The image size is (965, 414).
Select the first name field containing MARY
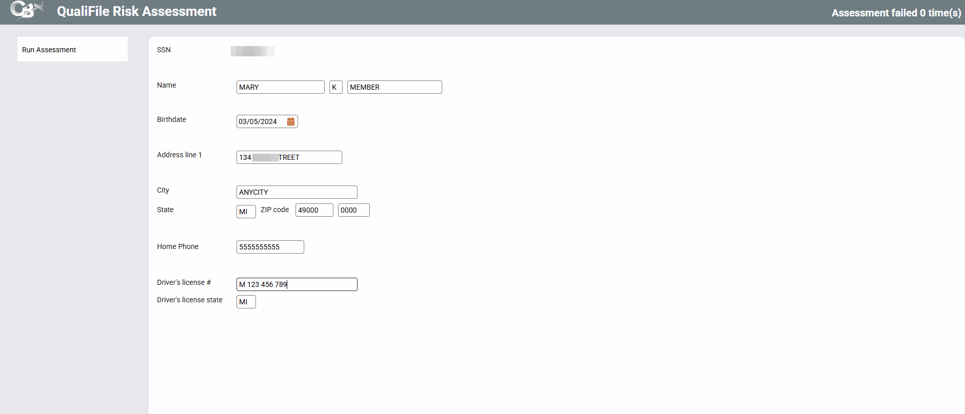280,87
